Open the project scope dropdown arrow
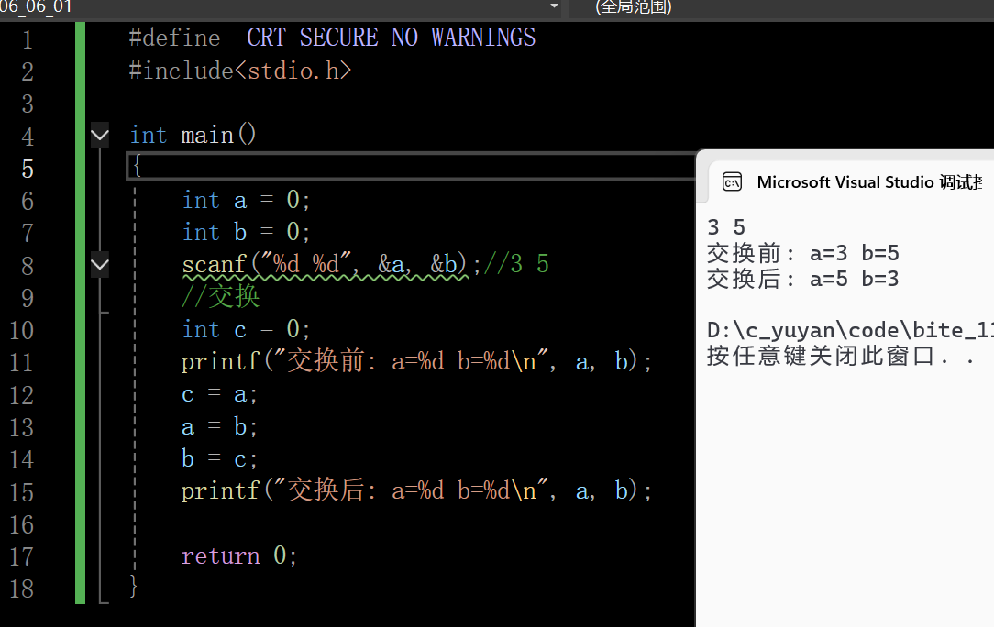This screenshot has height=627, width=994. click(554, 6)
